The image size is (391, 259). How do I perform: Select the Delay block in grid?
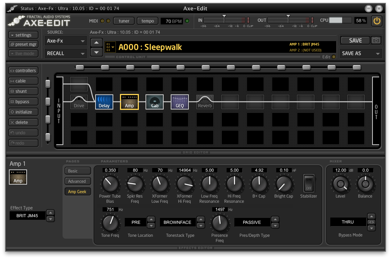tap(104, 102)
